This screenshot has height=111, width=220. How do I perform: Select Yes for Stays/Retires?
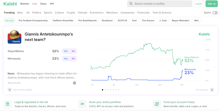click(x=66, y=51)
